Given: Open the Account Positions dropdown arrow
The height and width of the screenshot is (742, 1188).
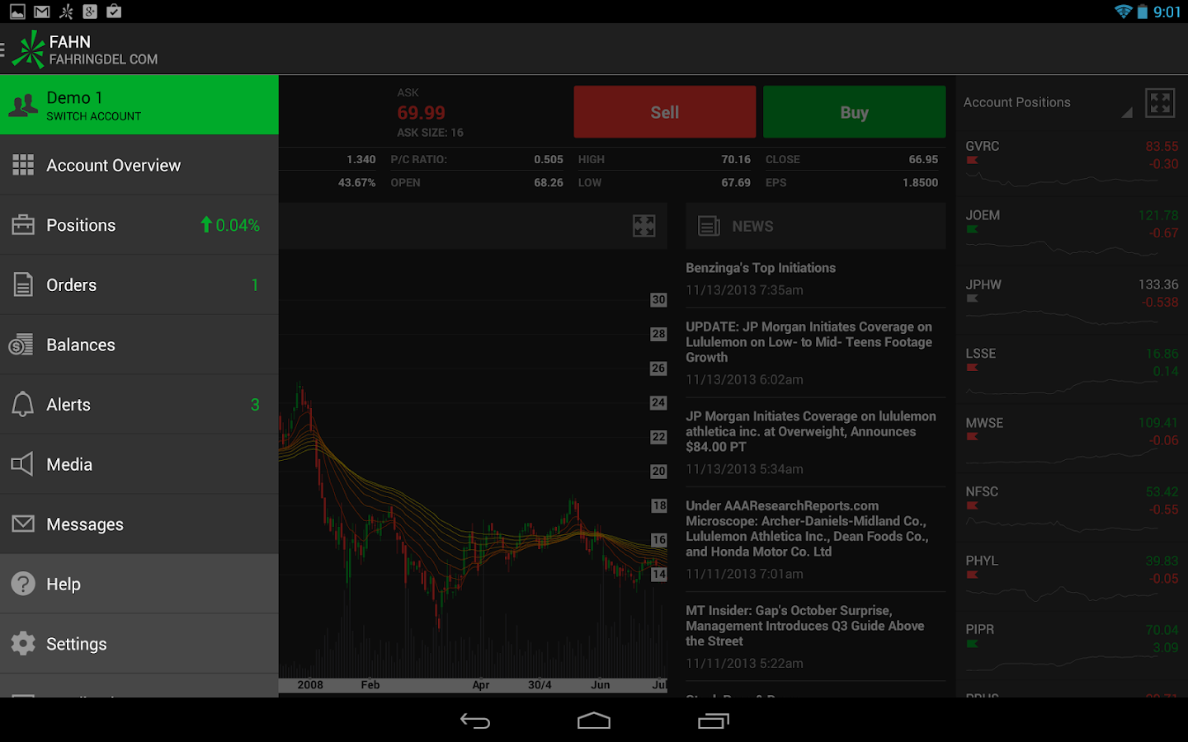Looking at the screenshot, I should click(1127, 112).
